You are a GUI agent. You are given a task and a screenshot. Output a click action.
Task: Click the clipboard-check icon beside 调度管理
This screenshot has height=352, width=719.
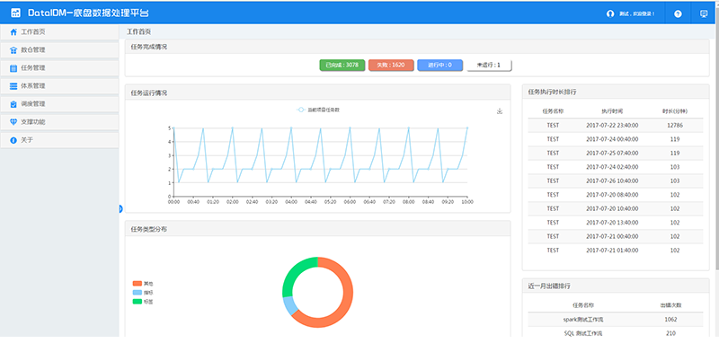[x=13, y=104]
